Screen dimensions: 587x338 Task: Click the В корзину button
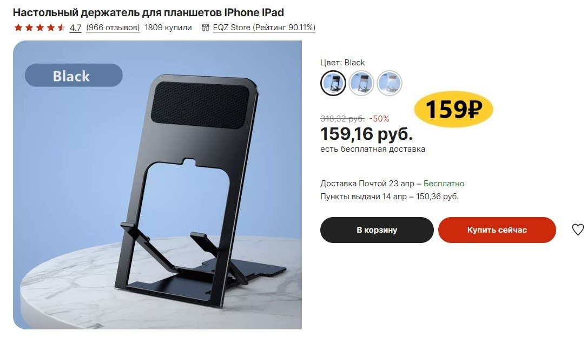tap(377, 229)
